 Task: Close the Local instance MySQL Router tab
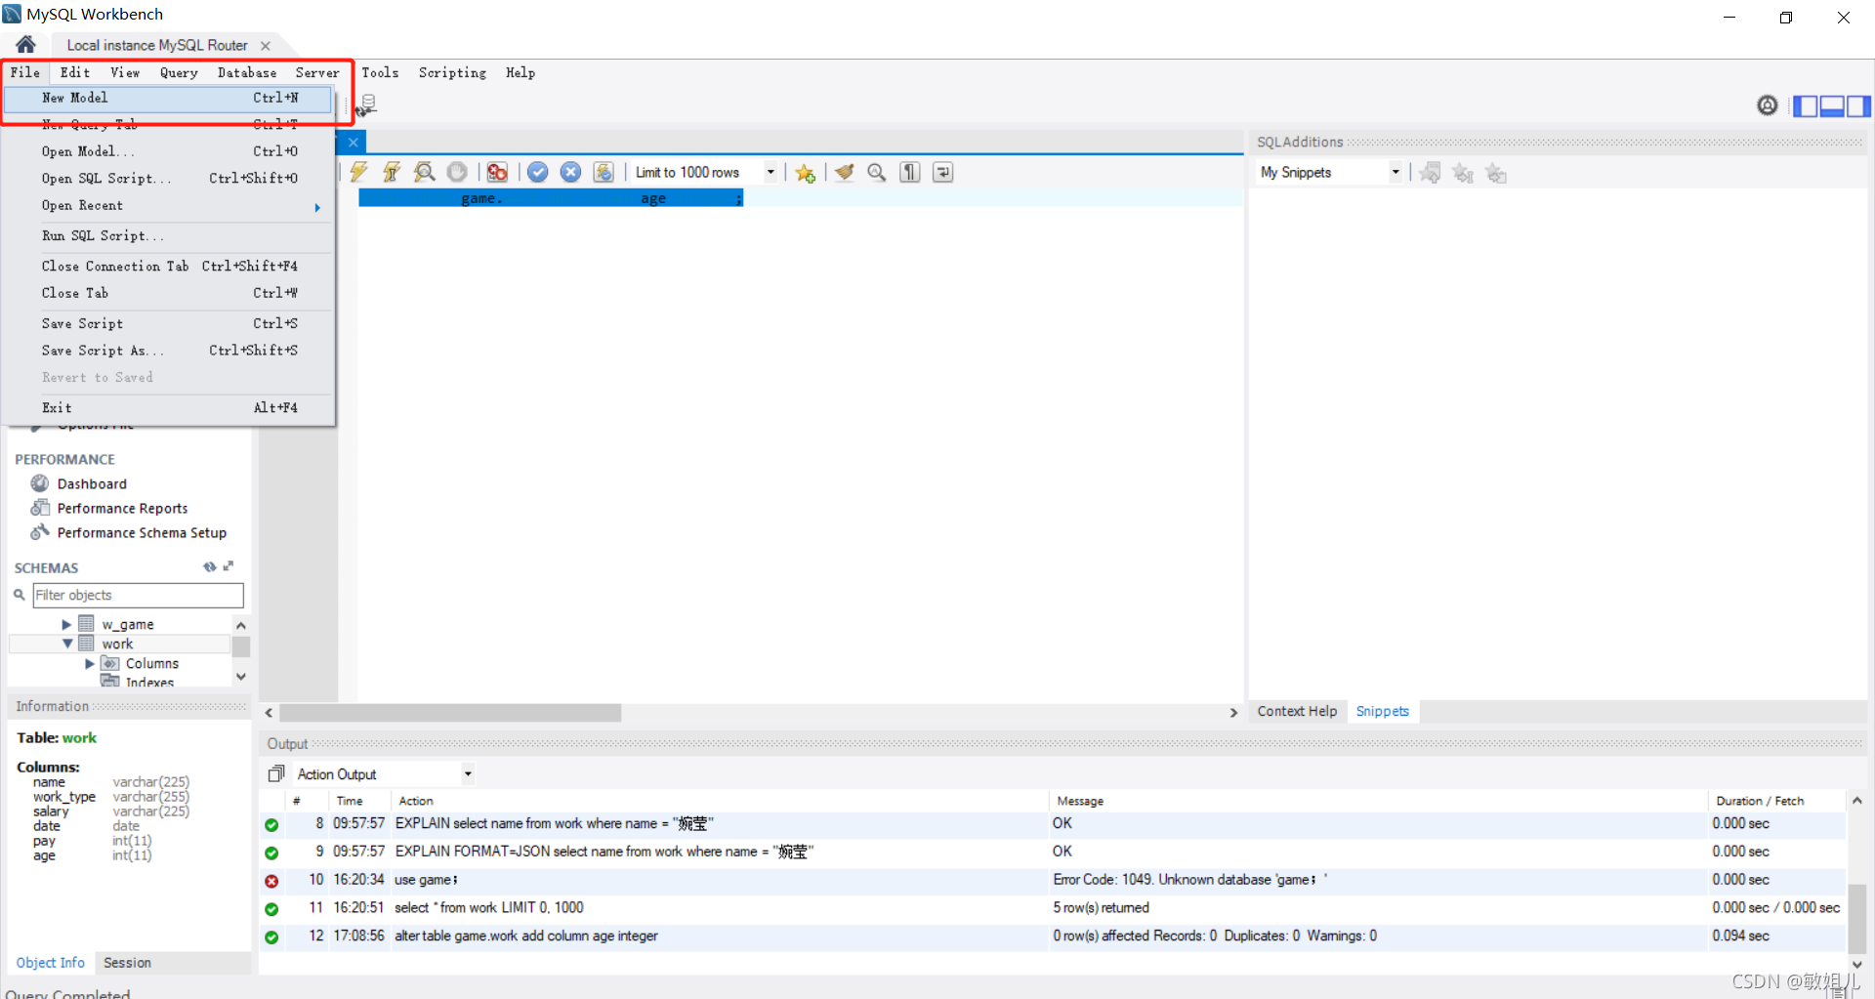pos(266,45)
